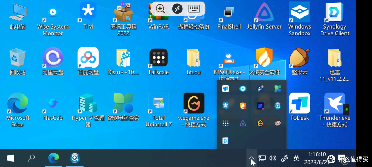Click TIM icon in tray overflow popup

225,106
